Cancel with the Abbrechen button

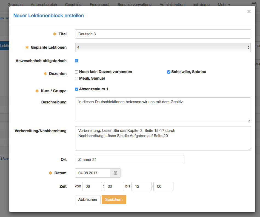point(87,199)
